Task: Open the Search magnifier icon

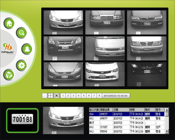Action: [21, 33]
